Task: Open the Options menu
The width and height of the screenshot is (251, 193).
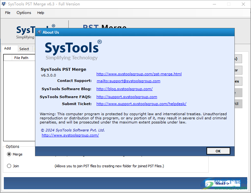Action: pyautogui.click(x=24, y=13)
